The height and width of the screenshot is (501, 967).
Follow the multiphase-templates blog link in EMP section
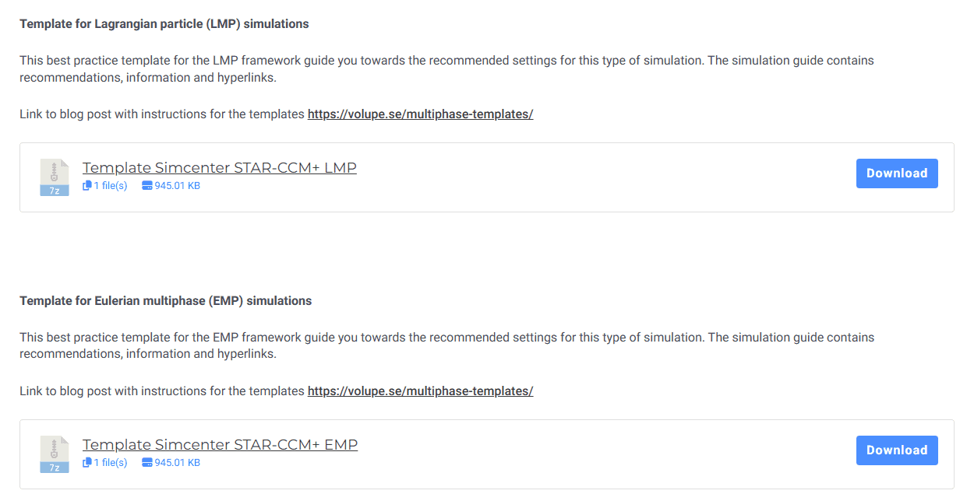420,391
